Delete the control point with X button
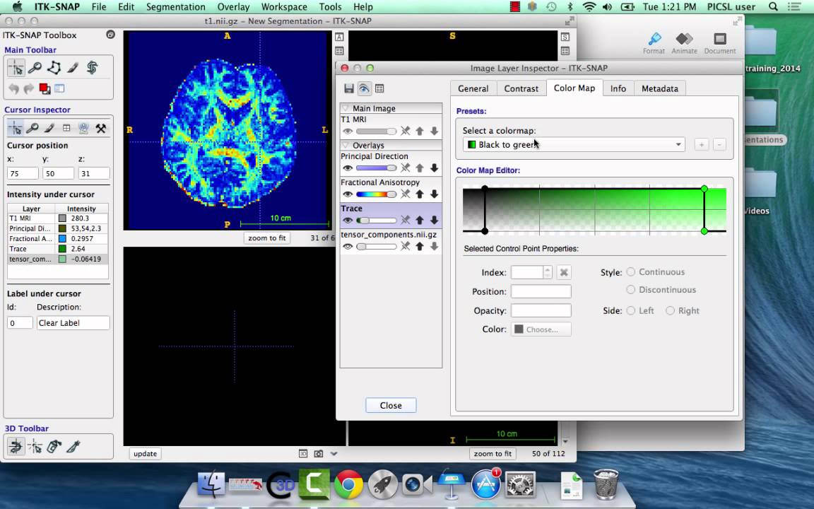Screen dimensions: 814x509 click(564, 272)
